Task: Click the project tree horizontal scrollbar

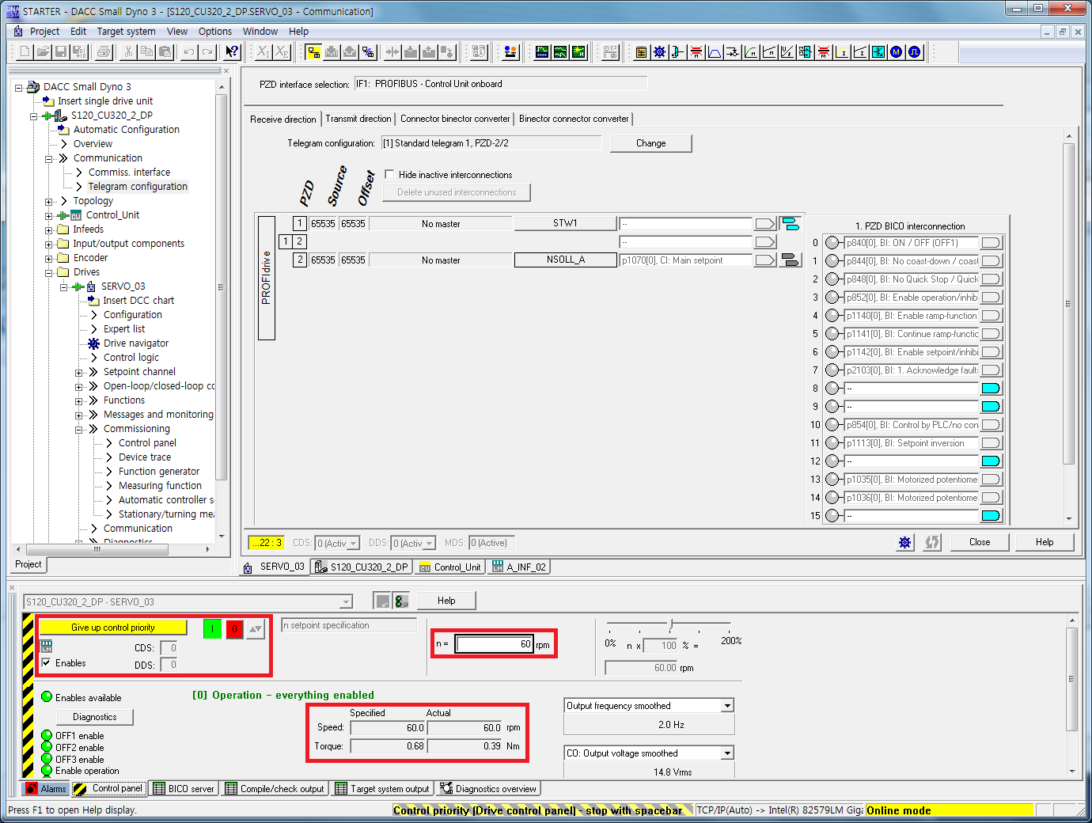Action: (x=114, y=549)
